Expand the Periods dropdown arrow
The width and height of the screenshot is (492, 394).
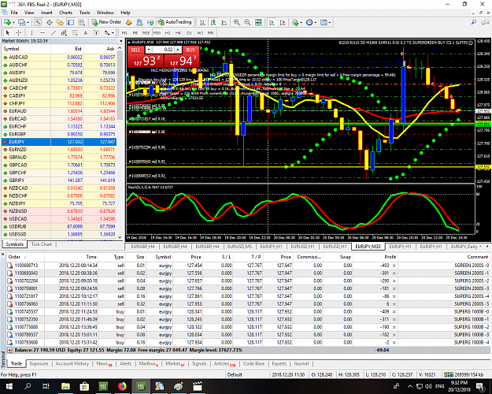pos(316,23)
